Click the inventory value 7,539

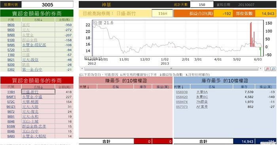tap(249, 92)
